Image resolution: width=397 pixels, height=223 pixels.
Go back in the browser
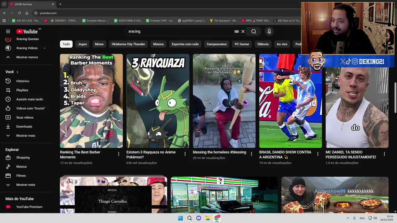point(4,13)
